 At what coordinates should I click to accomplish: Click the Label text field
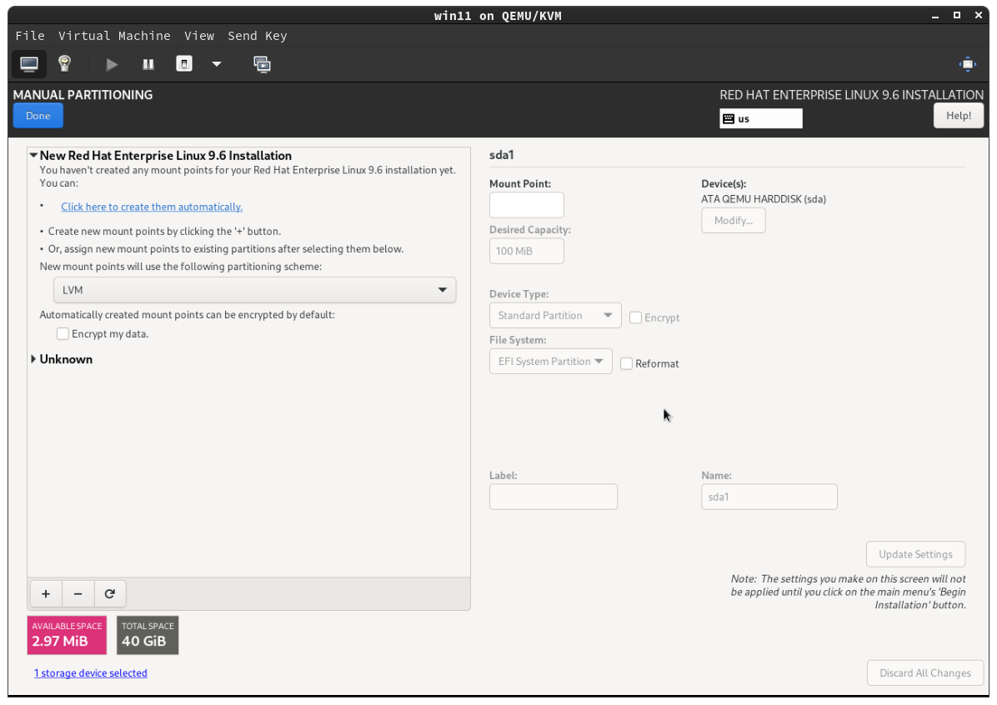[x=554, y=497]
